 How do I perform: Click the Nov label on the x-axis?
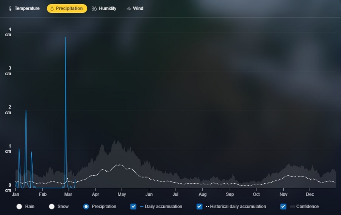[x=283, y=195]
